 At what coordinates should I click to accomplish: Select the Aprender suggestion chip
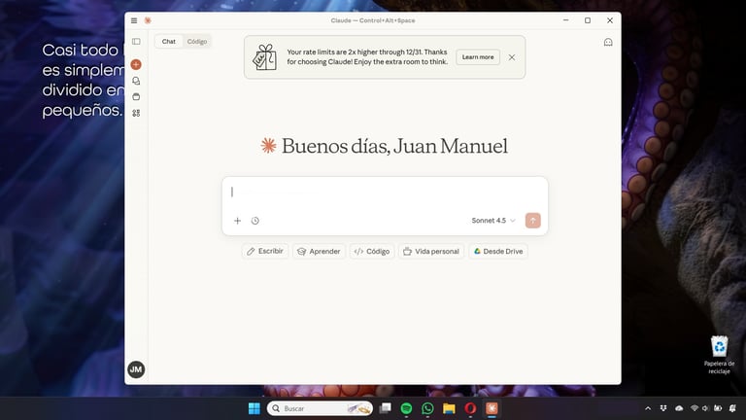coord(319,251)
